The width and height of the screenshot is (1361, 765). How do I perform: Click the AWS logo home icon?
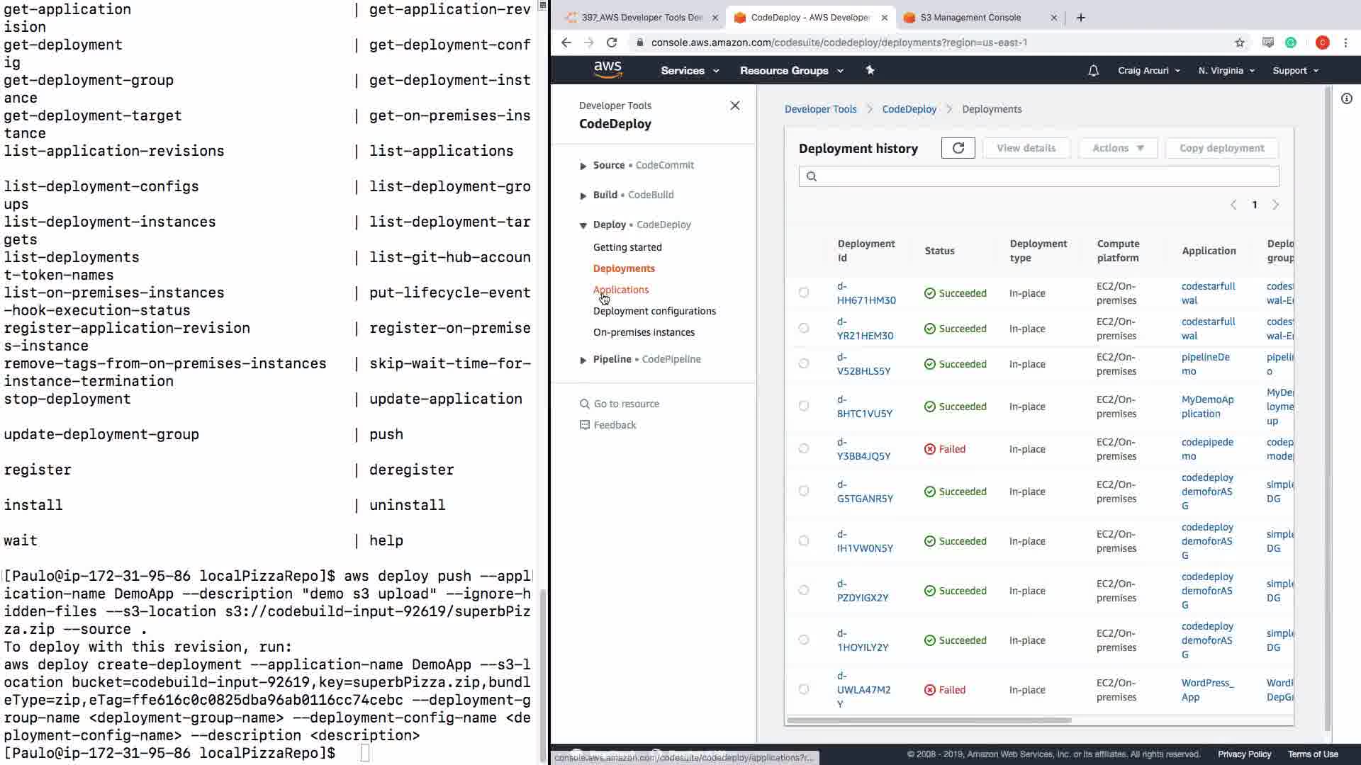point(607,69)
